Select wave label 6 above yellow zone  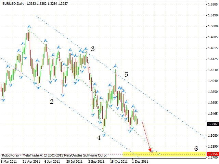(196, 149)
